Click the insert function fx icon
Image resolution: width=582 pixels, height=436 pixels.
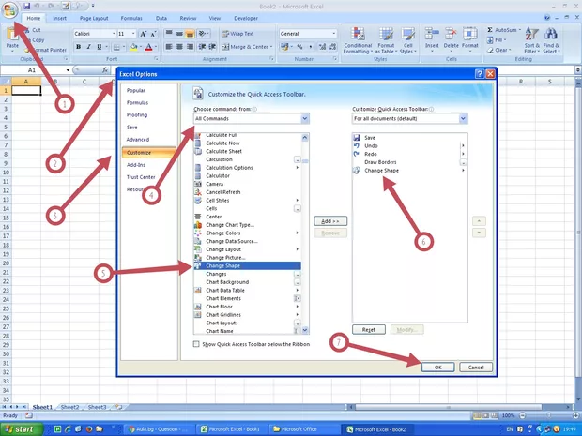pos(105,69)
